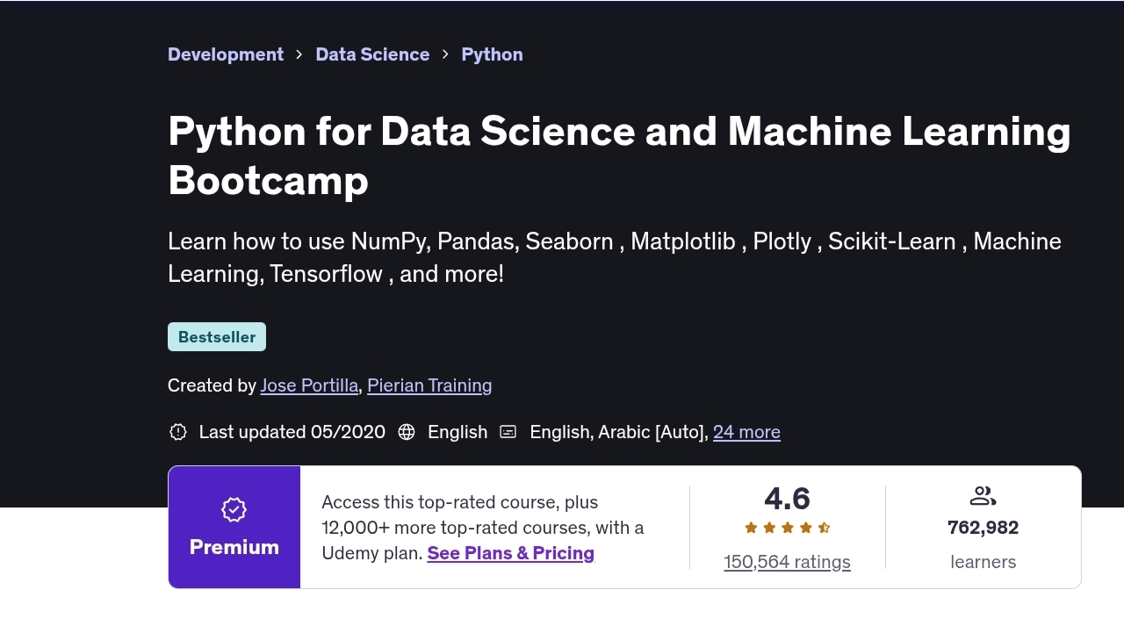Click the star rating icons
The image size is (1124, 626).
pos(788,528)
